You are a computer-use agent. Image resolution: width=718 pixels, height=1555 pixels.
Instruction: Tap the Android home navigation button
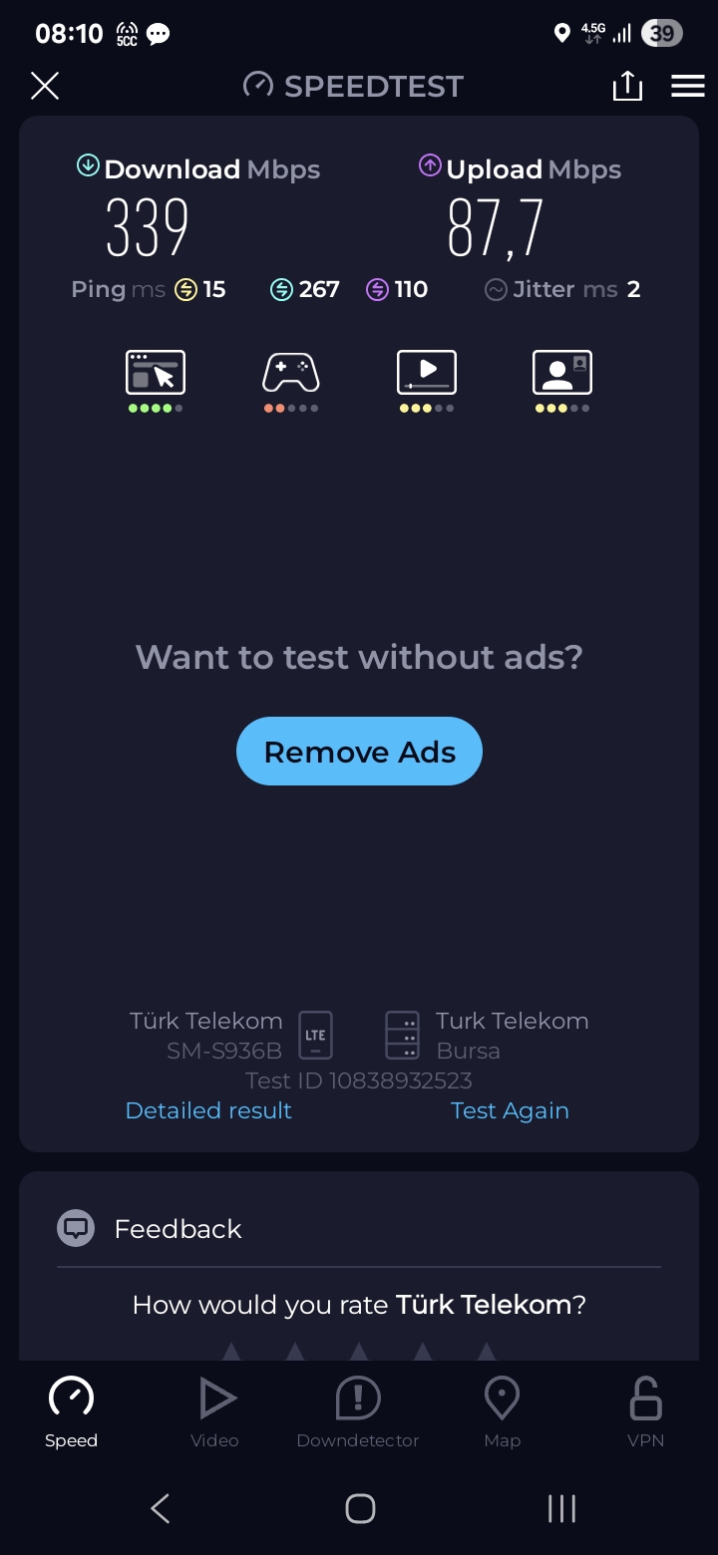click(360, 1508)
